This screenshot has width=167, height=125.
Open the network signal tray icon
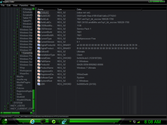(x=138, y=122)
